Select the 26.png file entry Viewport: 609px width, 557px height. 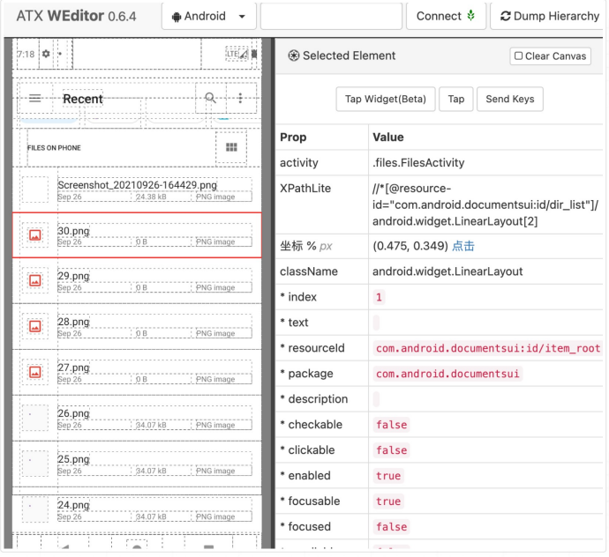click(x=137, y=418)
